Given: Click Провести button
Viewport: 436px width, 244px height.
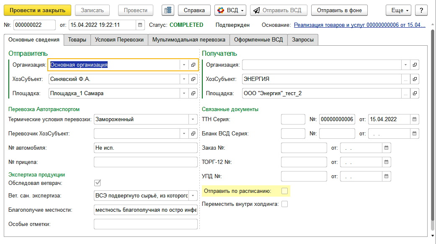Looking at the screenshot, I should 136,10.
